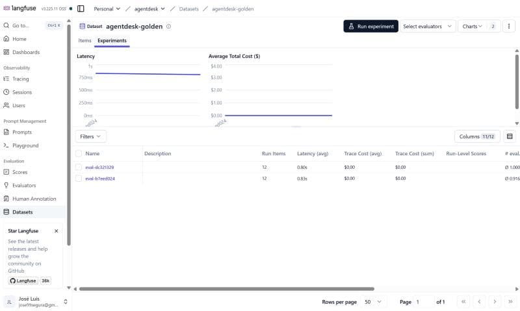Go to first page button
Image resolution: width=520 pixels, height=311 pixels.
point(463,302)
